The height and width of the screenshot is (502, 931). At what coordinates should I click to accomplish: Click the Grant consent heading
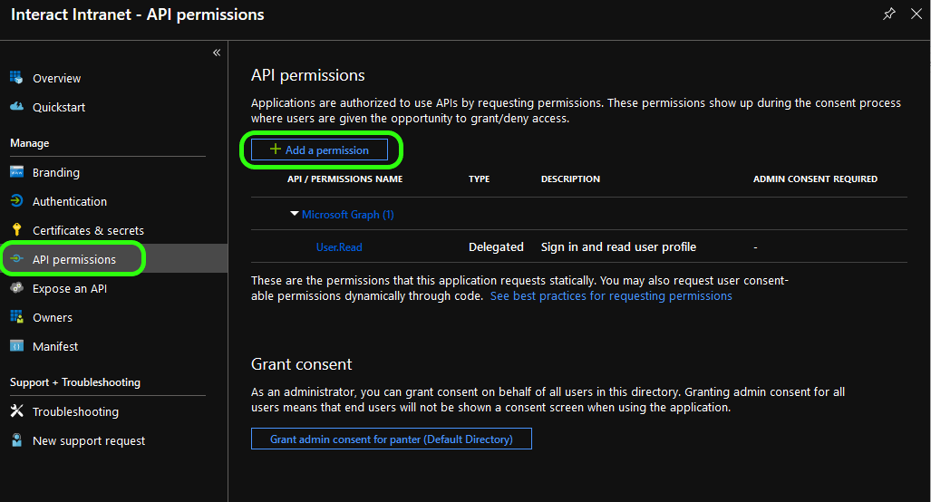[x=302, y=363]
